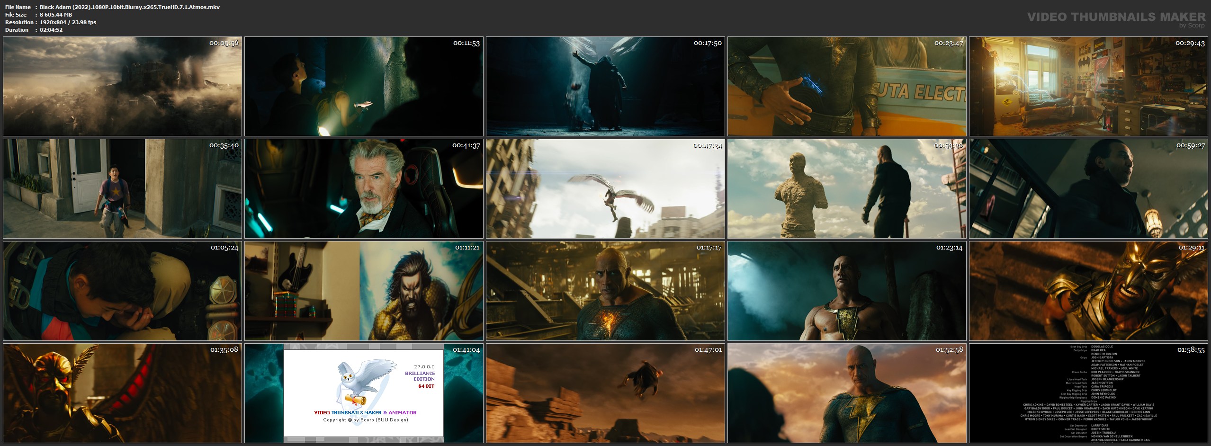
Task: Open the thumbnail at 00:05:56
Action: (122, 87)
